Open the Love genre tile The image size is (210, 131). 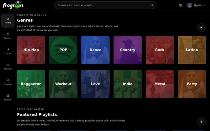pos(95,84)
